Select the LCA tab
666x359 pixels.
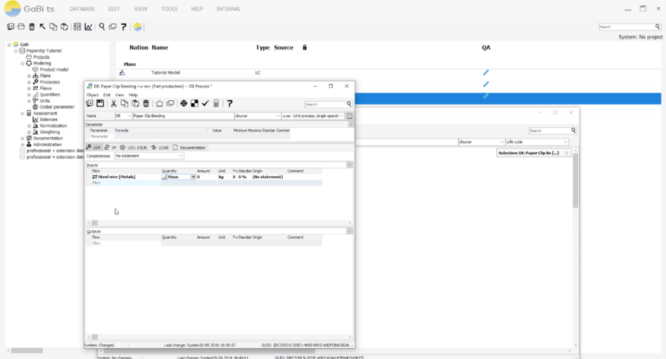pos(94,148)
